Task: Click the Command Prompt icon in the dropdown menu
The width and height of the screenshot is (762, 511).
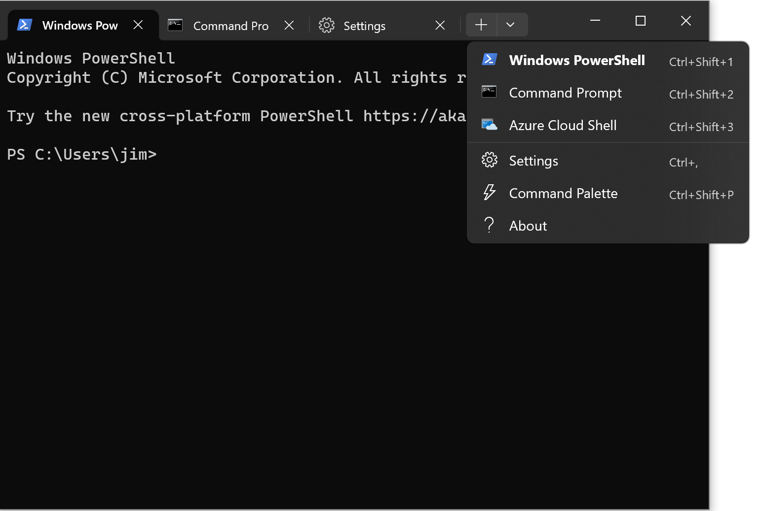Action: [x=489, y=91]
